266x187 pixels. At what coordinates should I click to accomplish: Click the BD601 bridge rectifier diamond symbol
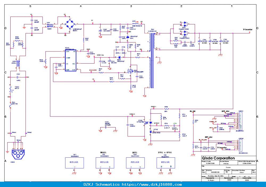[70, 24]
